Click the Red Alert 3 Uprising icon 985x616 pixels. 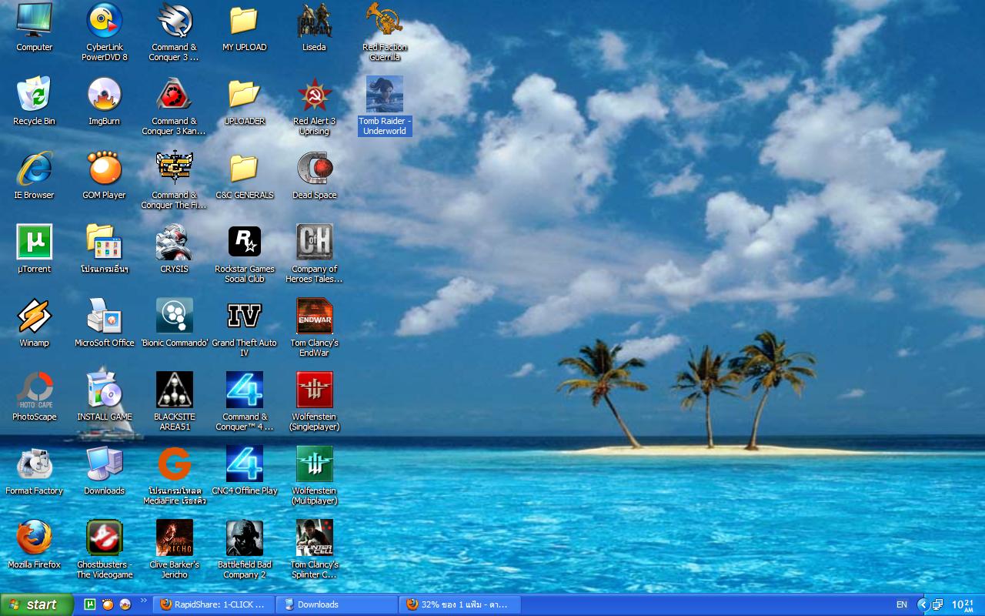click(314, 95)
